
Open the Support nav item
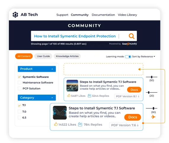[x=62, y=15]
